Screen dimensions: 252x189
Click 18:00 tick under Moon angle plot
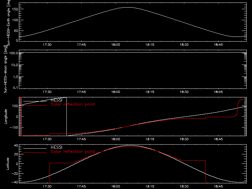point(116,92)
